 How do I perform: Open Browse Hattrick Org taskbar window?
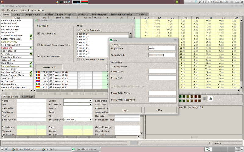pyautogui.click(x=25, y=149)
